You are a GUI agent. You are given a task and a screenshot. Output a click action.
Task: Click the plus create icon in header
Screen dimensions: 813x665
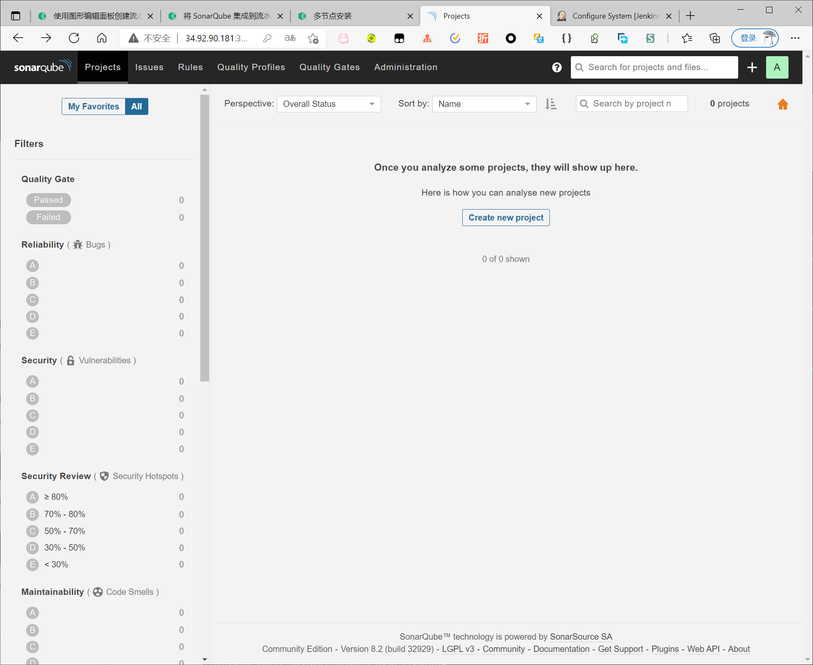(752, 68)
